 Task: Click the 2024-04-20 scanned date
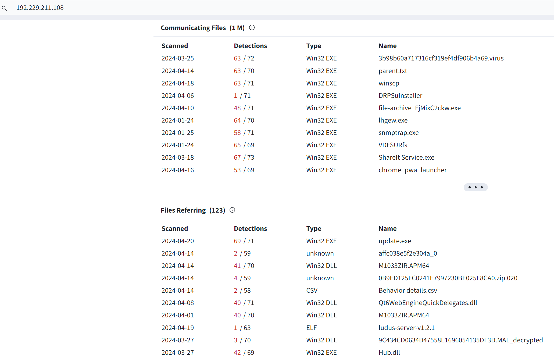coord(177,241)
